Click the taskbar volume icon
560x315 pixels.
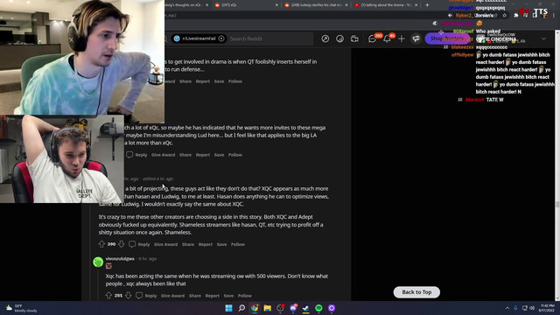click(x=532, y=308)
